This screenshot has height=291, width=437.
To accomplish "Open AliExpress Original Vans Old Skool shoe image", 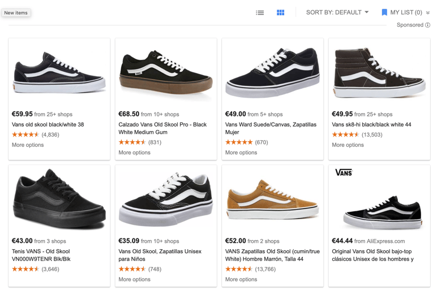I will tap(383, 213).
